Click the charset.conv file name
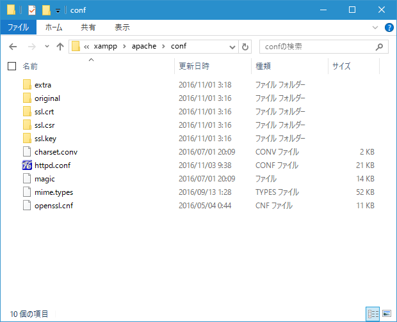Screen dimensions: 397x322 point(56,152)
